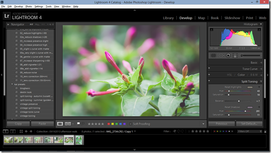Screen dimensions: 271x153
Task: Toggle the HSL/Color/B&W panel switch
Action: click(x=209, y=75)
